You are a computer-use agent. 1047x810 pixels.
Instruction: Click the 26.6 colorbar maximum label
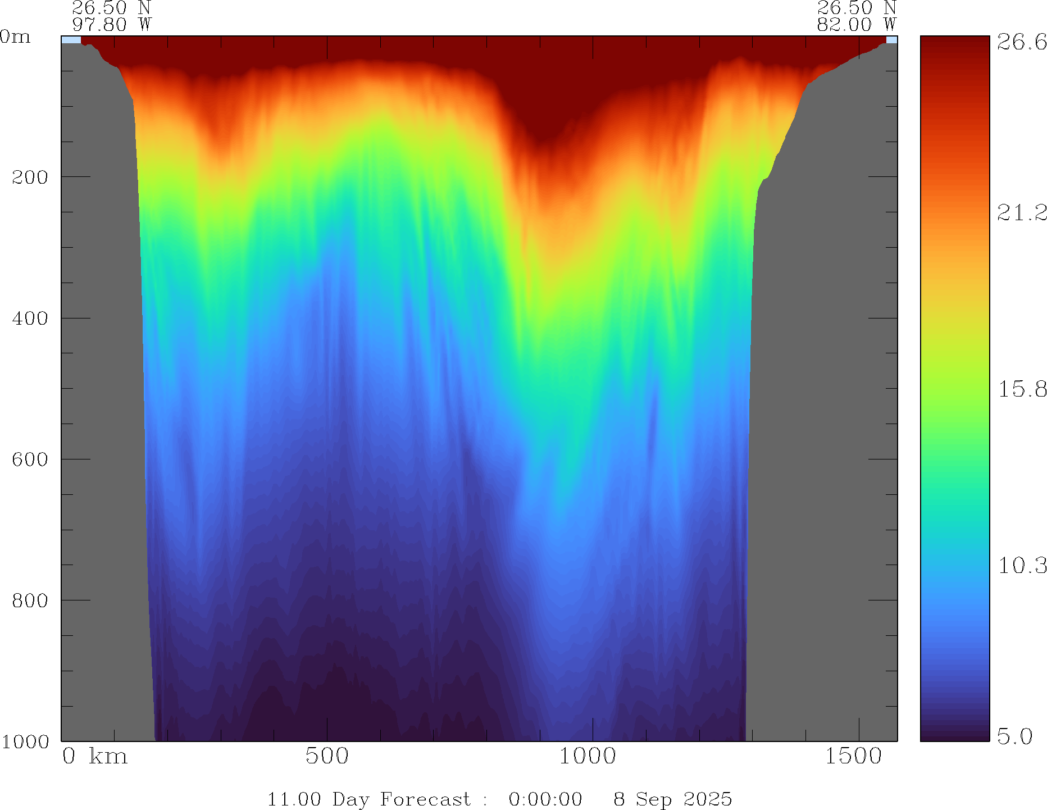click(x=1022, y=42)
